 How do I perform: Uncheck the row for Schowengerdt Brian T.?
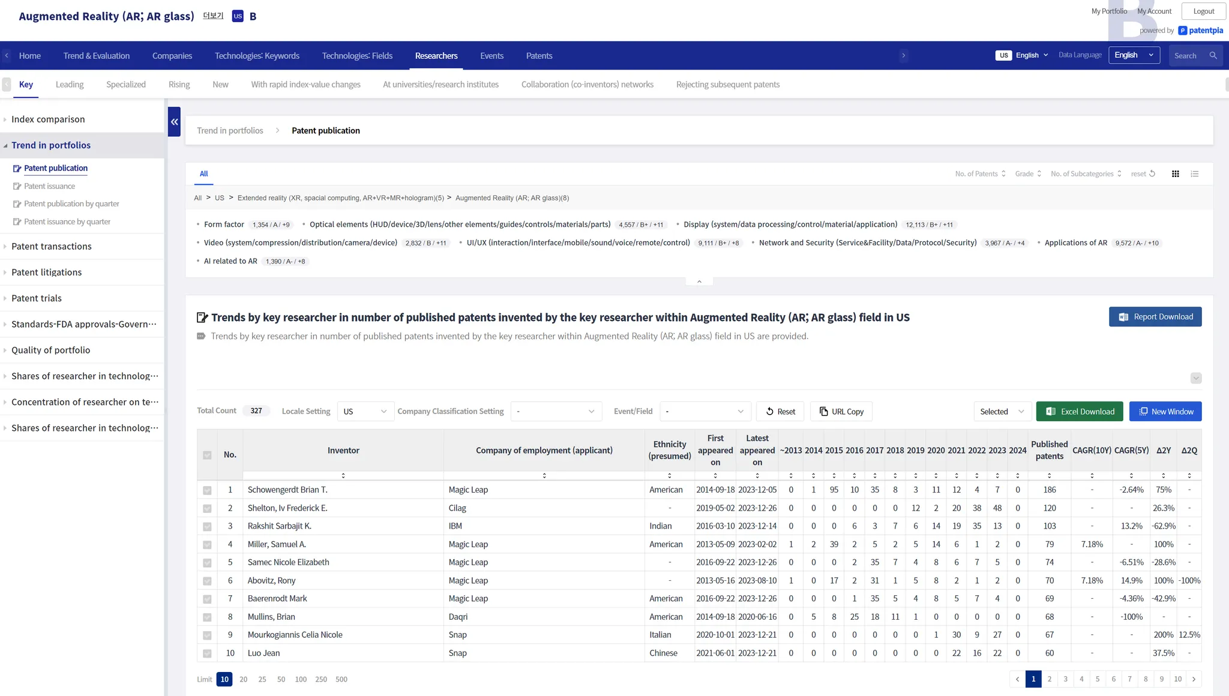point(207,490)
